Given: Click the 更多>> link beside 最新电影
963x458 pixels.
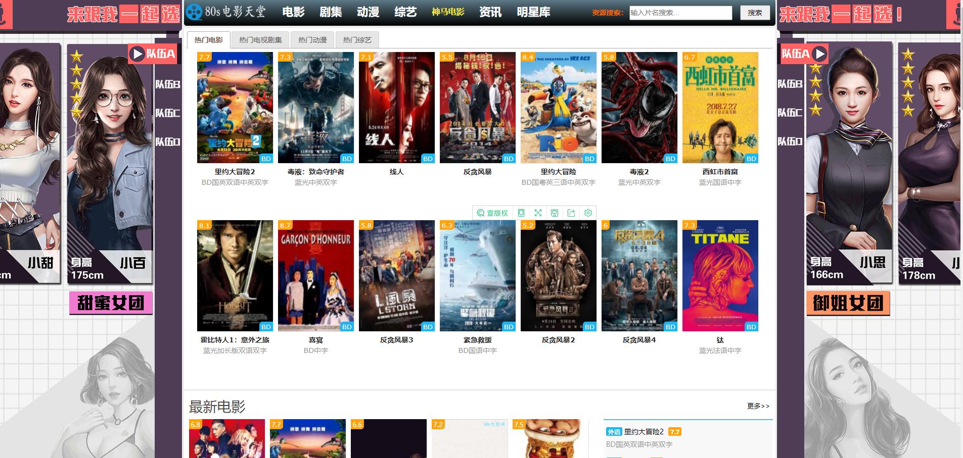Looking at the screenshot, I should coord(758,406).
